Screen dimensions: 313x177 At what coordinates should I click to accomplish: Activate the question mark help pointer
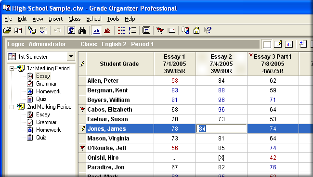(x=208, y=30)
